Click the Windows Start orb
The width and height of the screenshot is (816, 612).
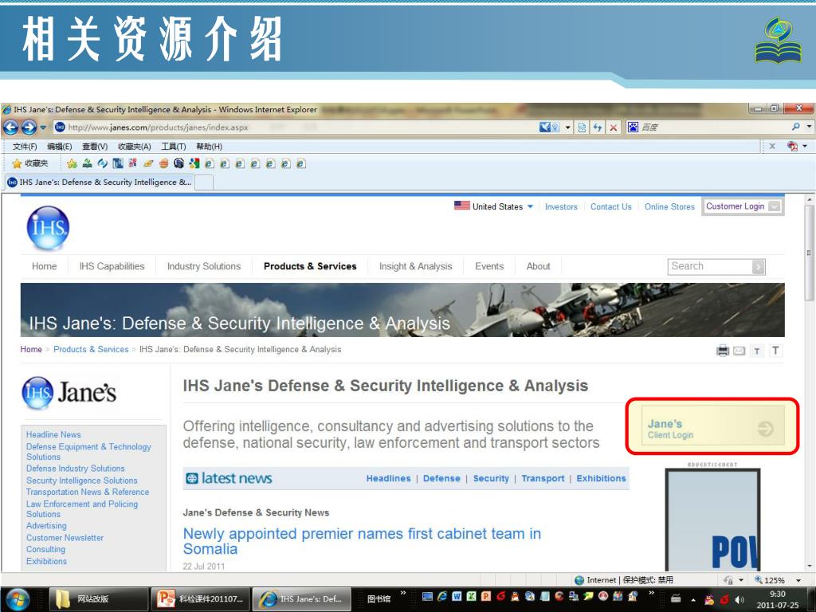(18, 599)
